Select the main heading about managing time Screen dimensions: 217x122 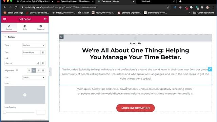pyautogui.click(x=136, y=54)
